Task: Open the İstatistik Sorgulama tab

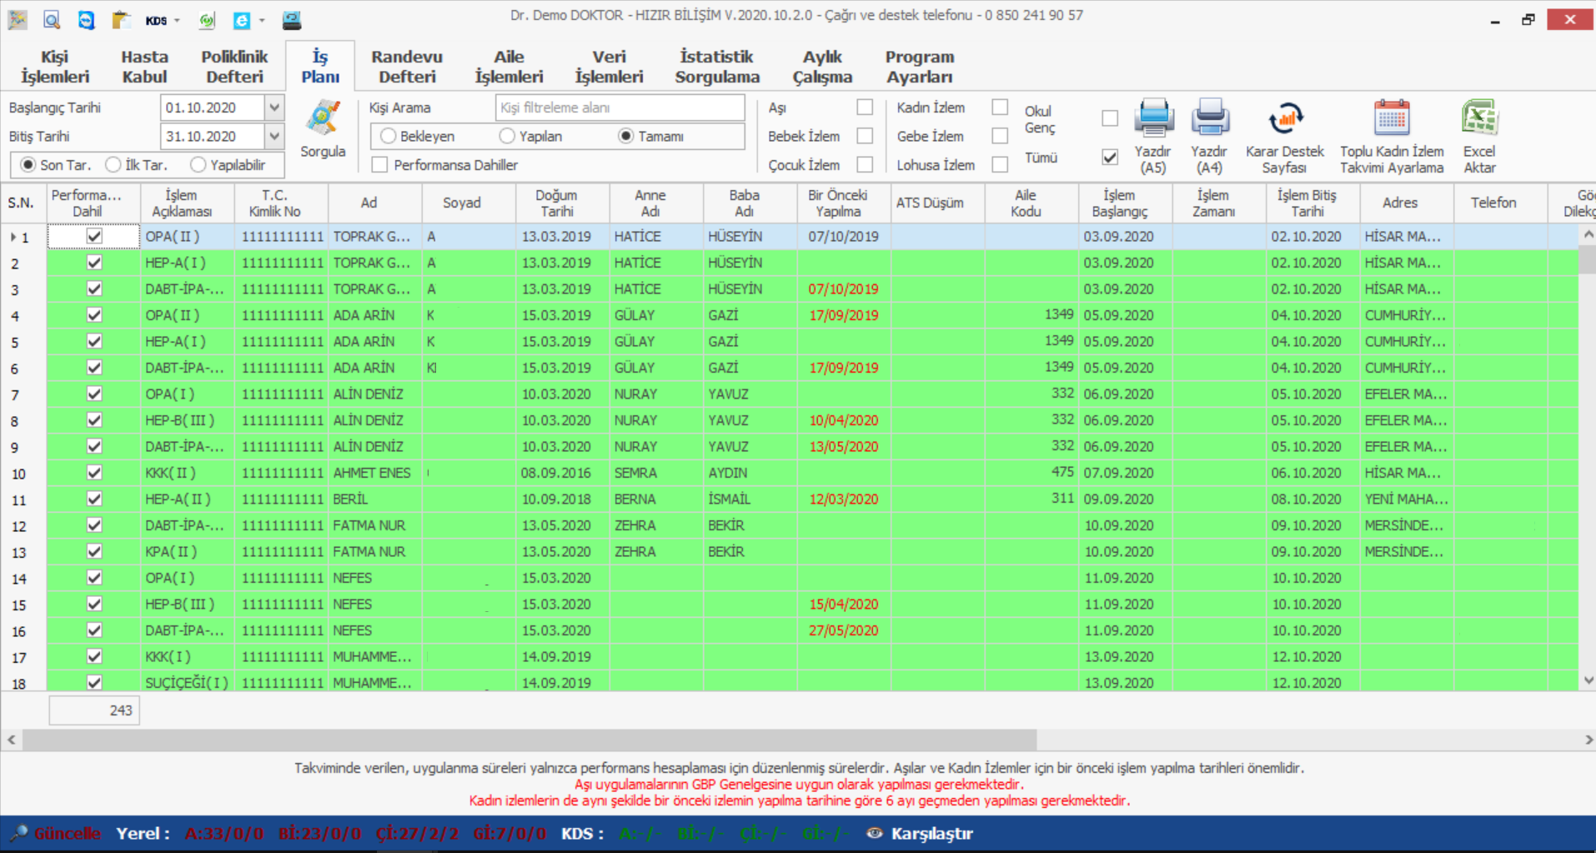Action: coord(717,67)
